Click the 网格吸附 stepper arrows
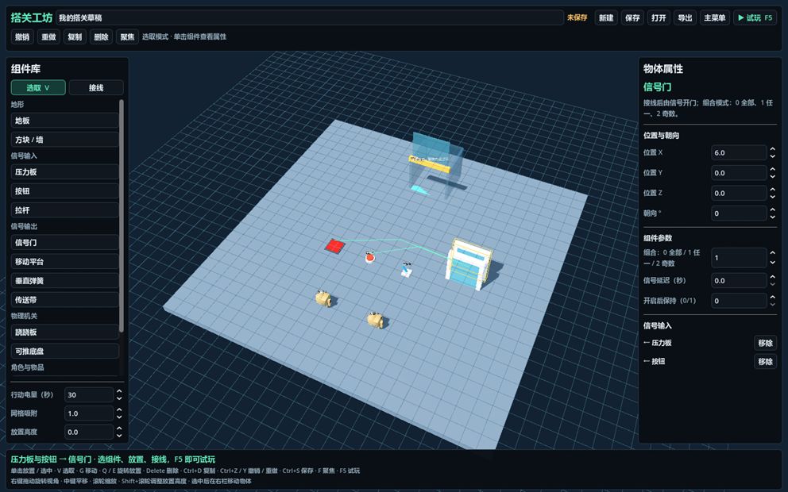The width and height of the screenshot is (788, 492). [x=119, y=413]
